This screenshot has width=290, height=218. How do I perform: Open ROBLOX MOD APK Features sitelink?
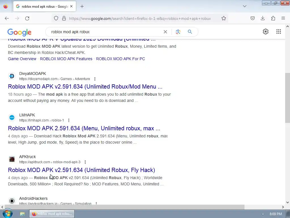66,59
